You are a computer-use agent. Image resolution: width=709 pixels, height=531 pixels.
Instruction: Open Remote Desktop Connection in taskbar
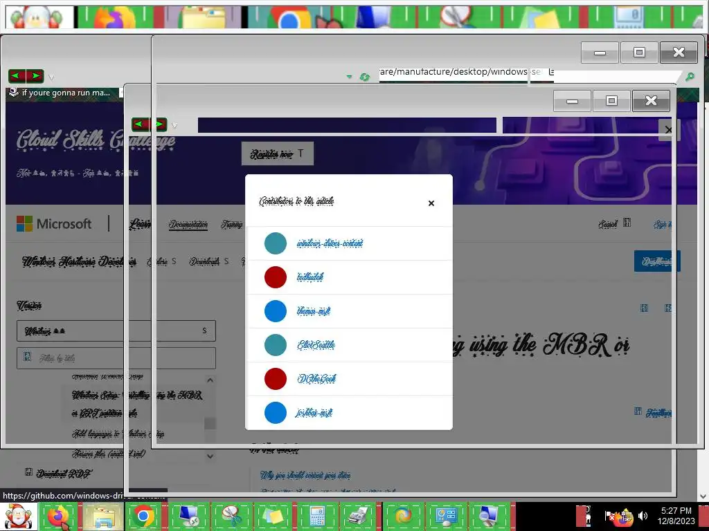[x=188, y=516]
